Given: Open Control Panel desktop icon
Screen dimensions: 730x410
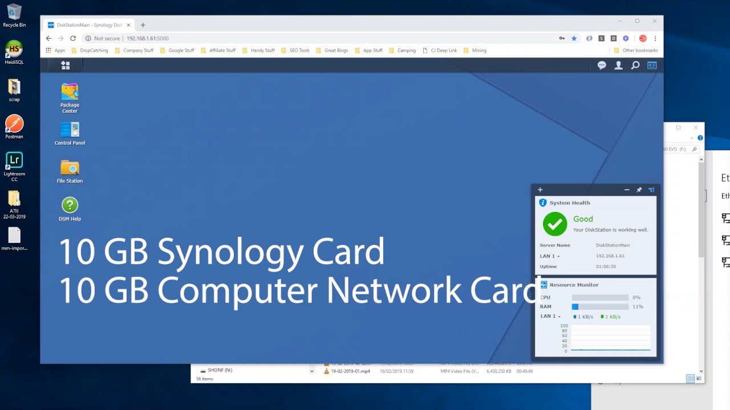Looking at the screenshot, I should [70, 134].
